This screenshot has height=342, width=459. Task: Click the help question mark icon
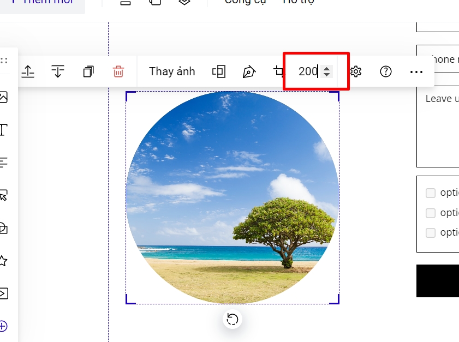(386, 71)
